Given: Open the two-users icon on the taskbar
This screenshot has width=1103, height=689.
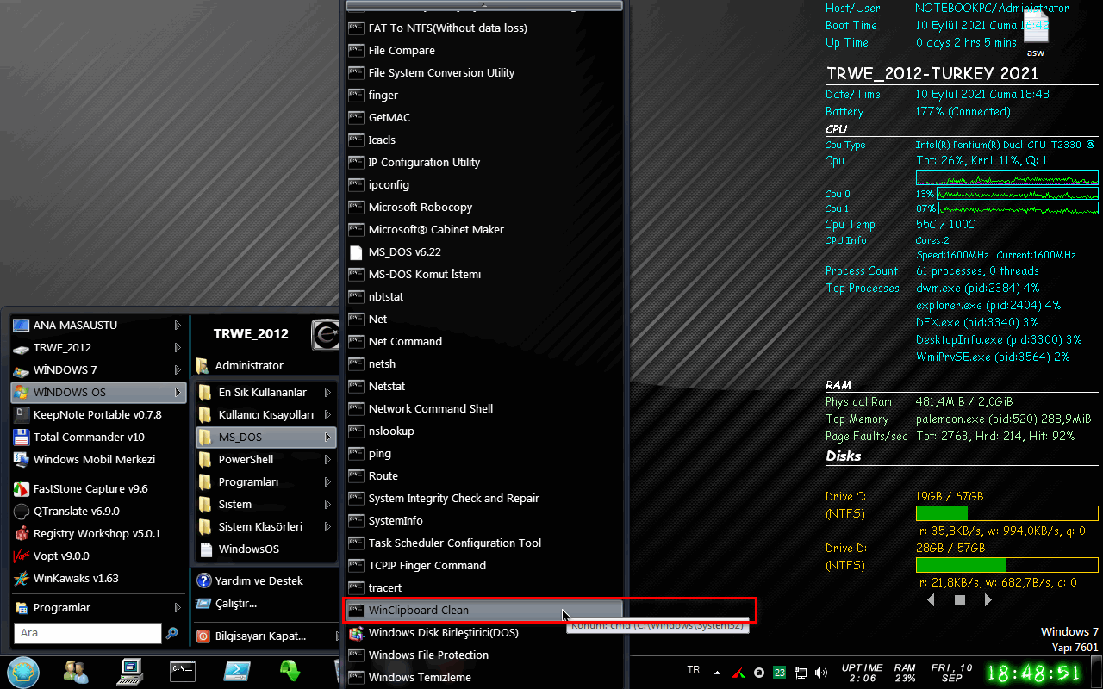Looking at the screenshot, I should (76, 671).
